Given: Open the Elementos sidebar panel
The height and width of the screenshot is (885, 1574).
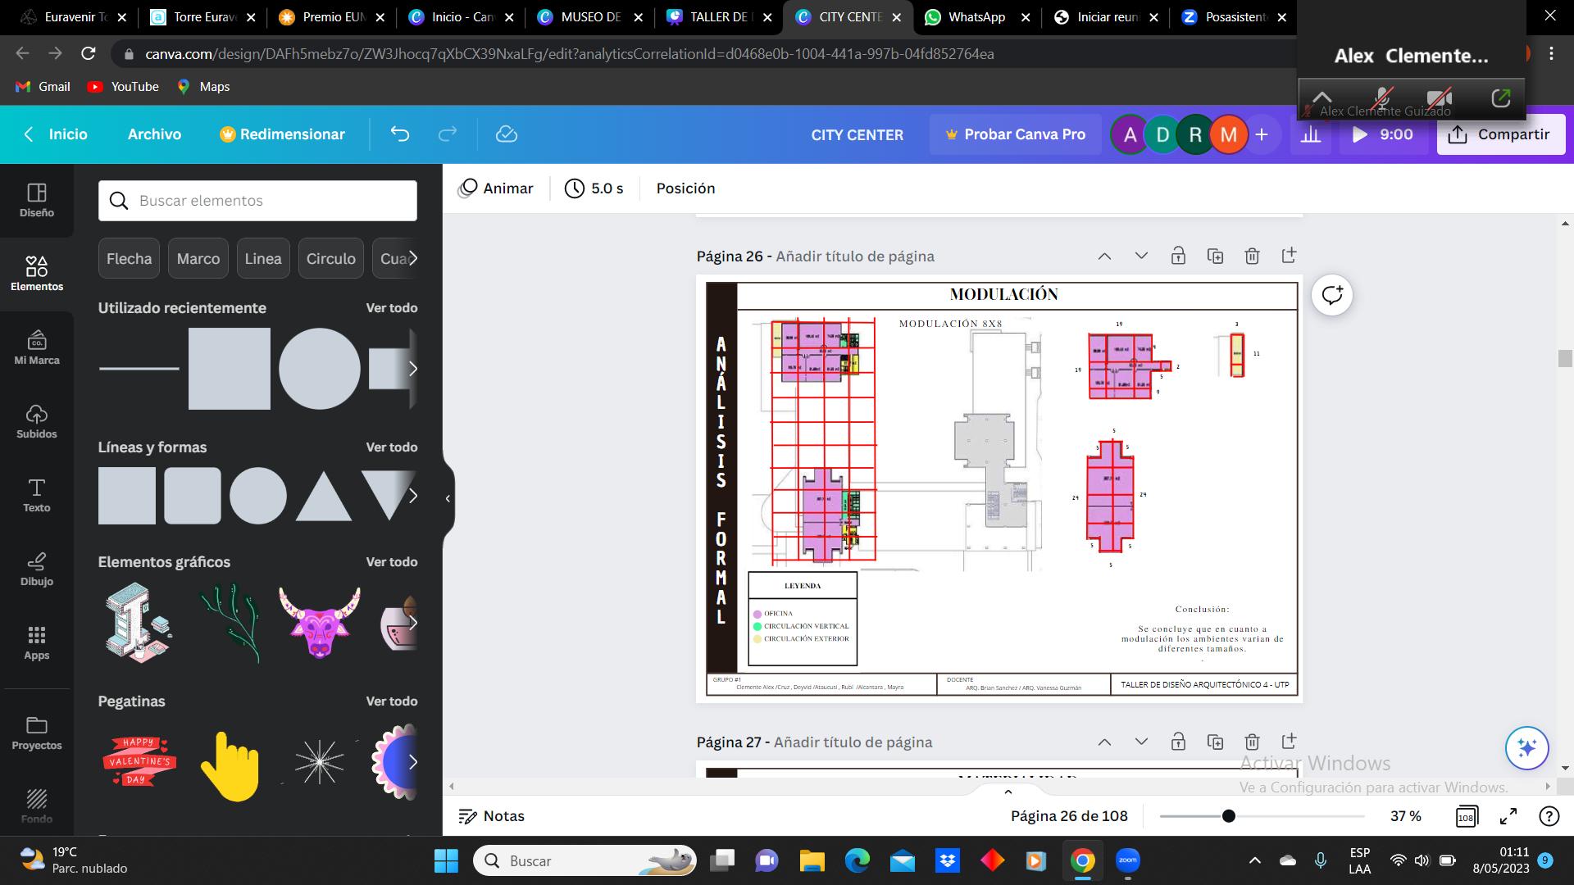Looking at the screenshot, I should tap(36, 273).
